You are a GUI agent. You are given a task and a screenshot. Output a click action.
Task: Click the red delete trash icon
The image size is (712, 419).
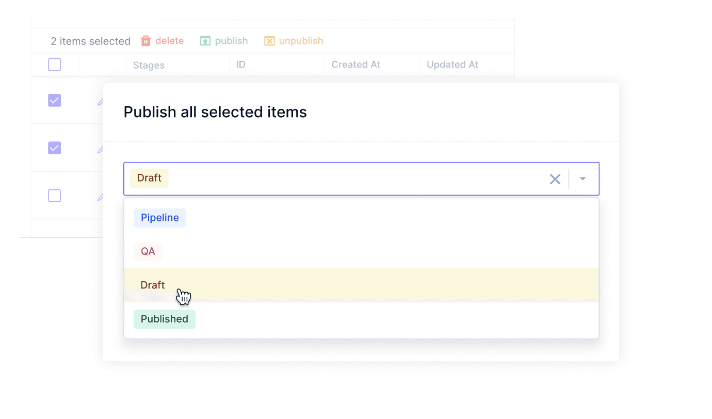tap(146, 41)
